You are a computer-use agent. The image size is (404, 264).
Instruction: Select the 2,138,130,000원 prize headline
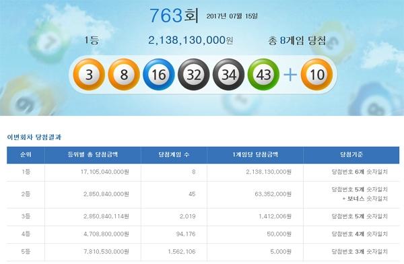(191, 40)
